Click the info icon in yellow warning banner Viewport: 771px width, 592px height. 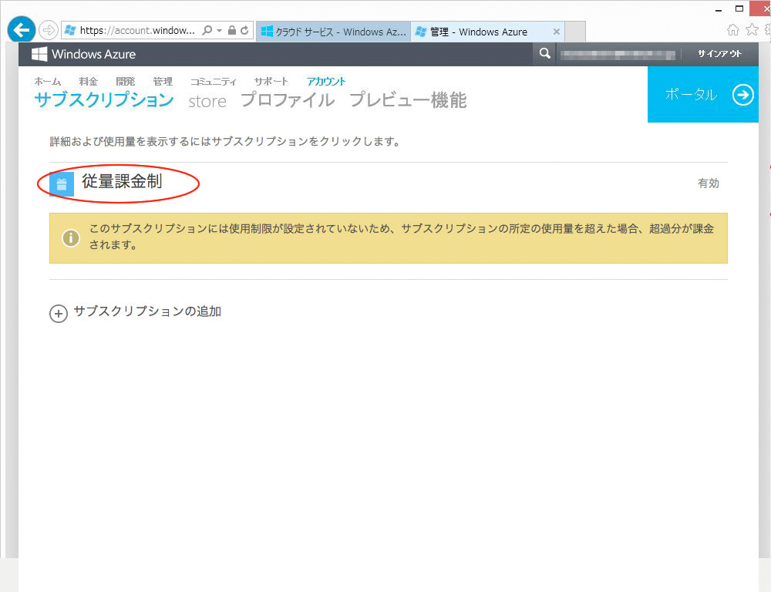[71, 238]
